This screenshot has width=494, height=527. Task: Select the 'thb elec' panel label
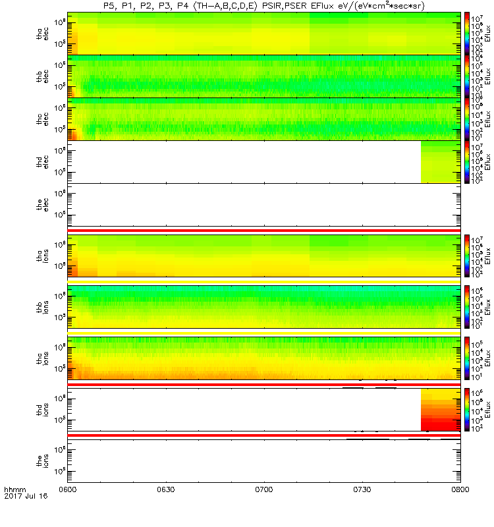[43, 76]
